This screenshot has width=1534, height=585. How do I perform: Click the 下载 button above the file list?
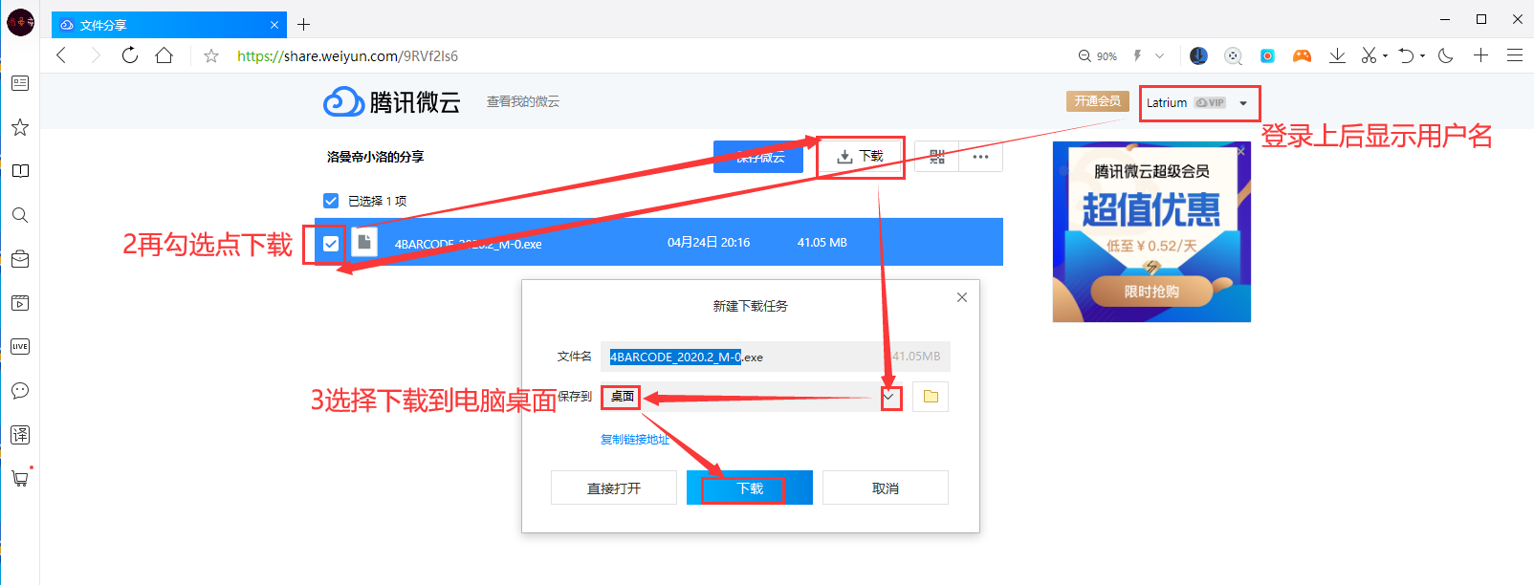pos(861,157)
